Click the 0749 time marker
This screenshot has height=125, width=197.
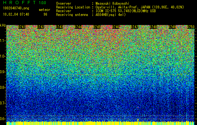click(172, 27)
